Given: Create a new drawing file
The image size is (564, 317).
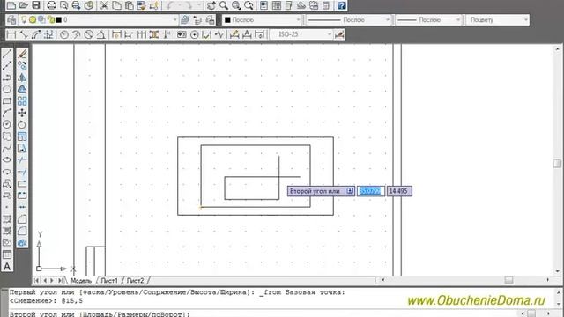Looking at the screenshot, I should [x=11, y=5].
